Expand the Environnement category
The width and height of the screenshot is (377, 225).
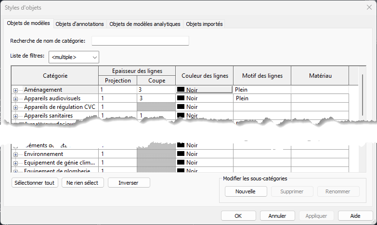tap(15, 154)
